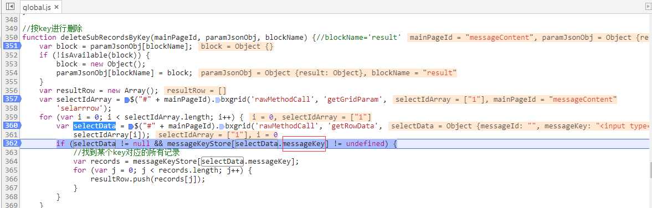Image resolution: width=652 pixels, height=208 pixels.
Task: Click the string 'selarrrow' on line 358
Action: (x=80, y=108)
